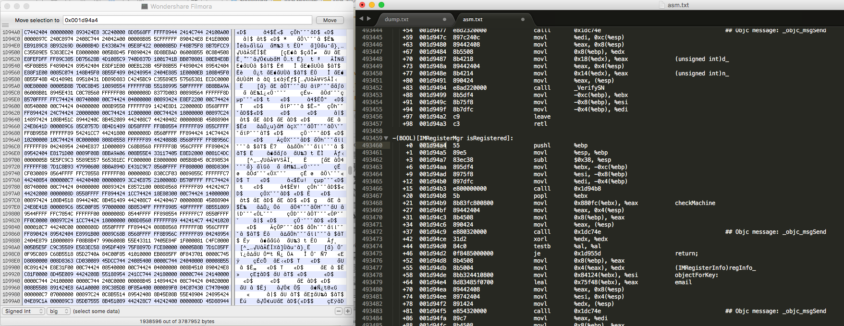Click the 1D9700 offset row label
The image size is (844, 326).
[11, 160]
